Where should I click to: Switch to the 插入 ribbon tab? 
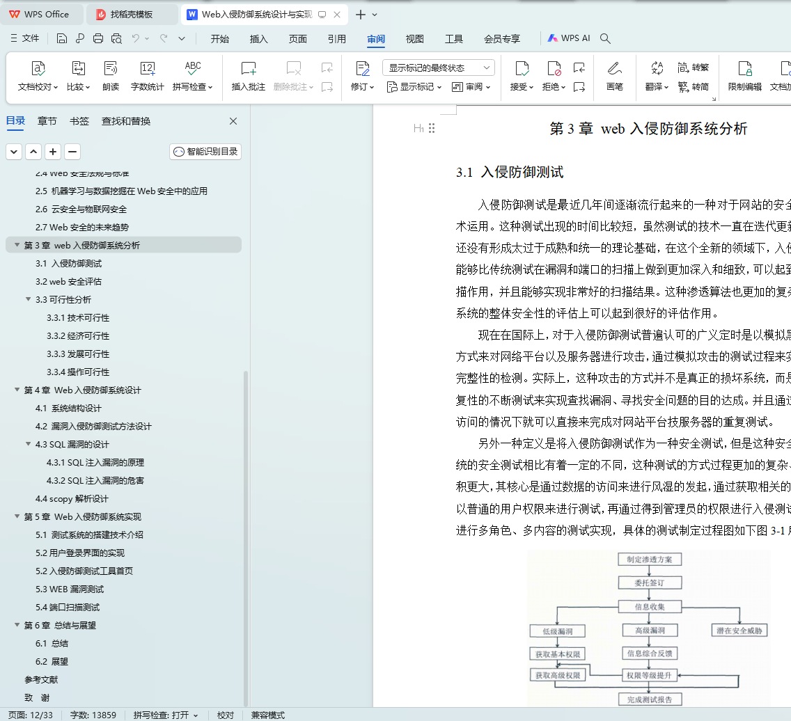[x=258, y=39]
